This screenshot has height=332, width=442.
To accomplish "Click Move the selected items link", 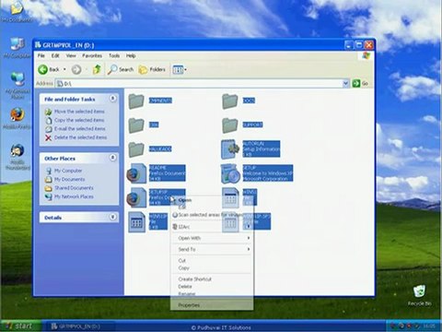I will (79, 112).
